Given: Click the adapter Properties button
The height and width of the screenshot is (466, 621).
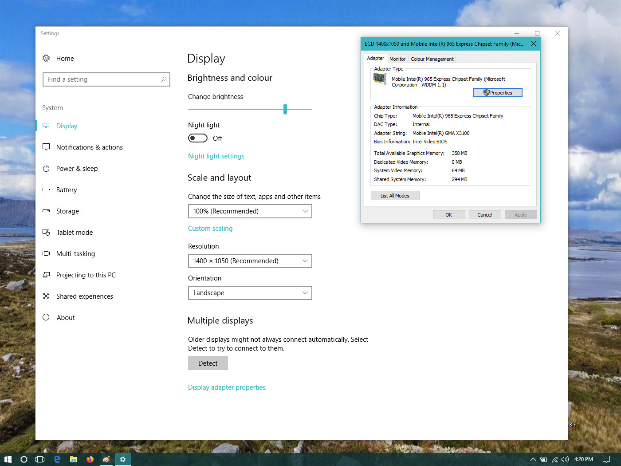Looking at the screenshot, I should (498, 92).
